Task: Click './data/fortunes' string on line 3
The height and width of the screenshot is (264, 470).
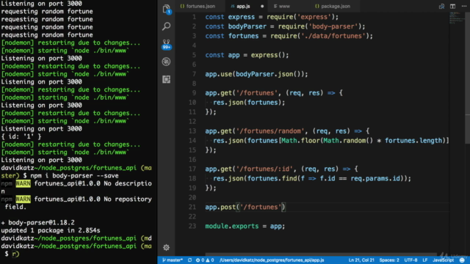Action: coord(333,36)
